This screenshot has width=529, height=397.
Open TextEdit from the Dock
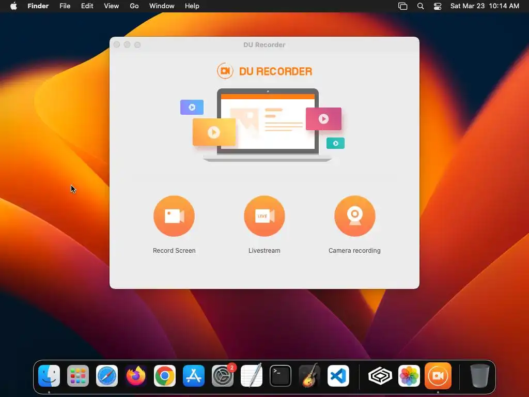252,376
